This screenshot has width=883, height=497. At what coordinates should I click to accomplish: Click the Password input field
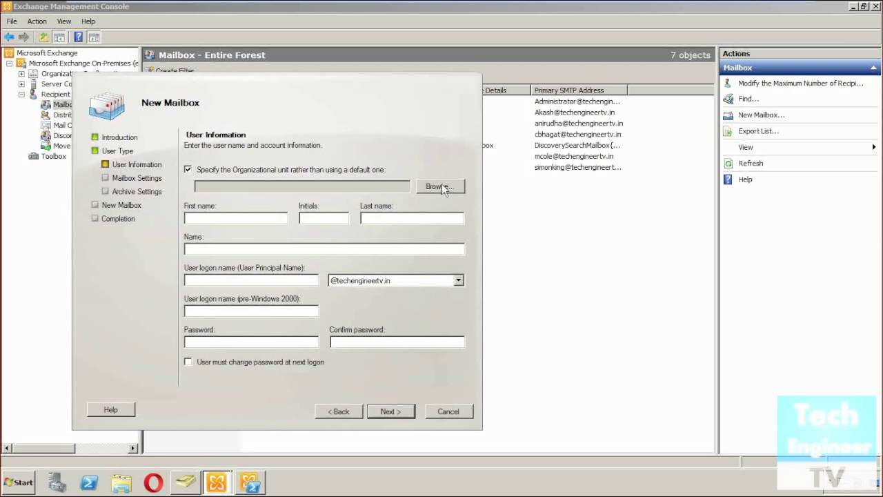pos(251,342)
